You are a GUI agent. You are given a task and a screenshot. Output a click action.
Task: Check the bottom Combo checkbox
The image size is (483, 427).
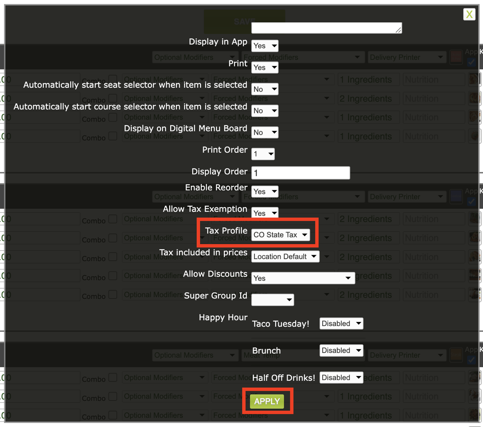click(112, 415)
